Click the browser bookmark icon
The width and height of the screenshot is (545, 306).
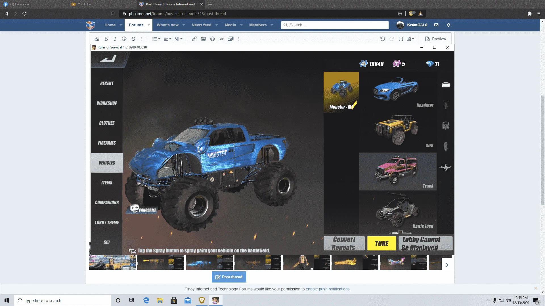pyautogui.click(x=113, y=14)
